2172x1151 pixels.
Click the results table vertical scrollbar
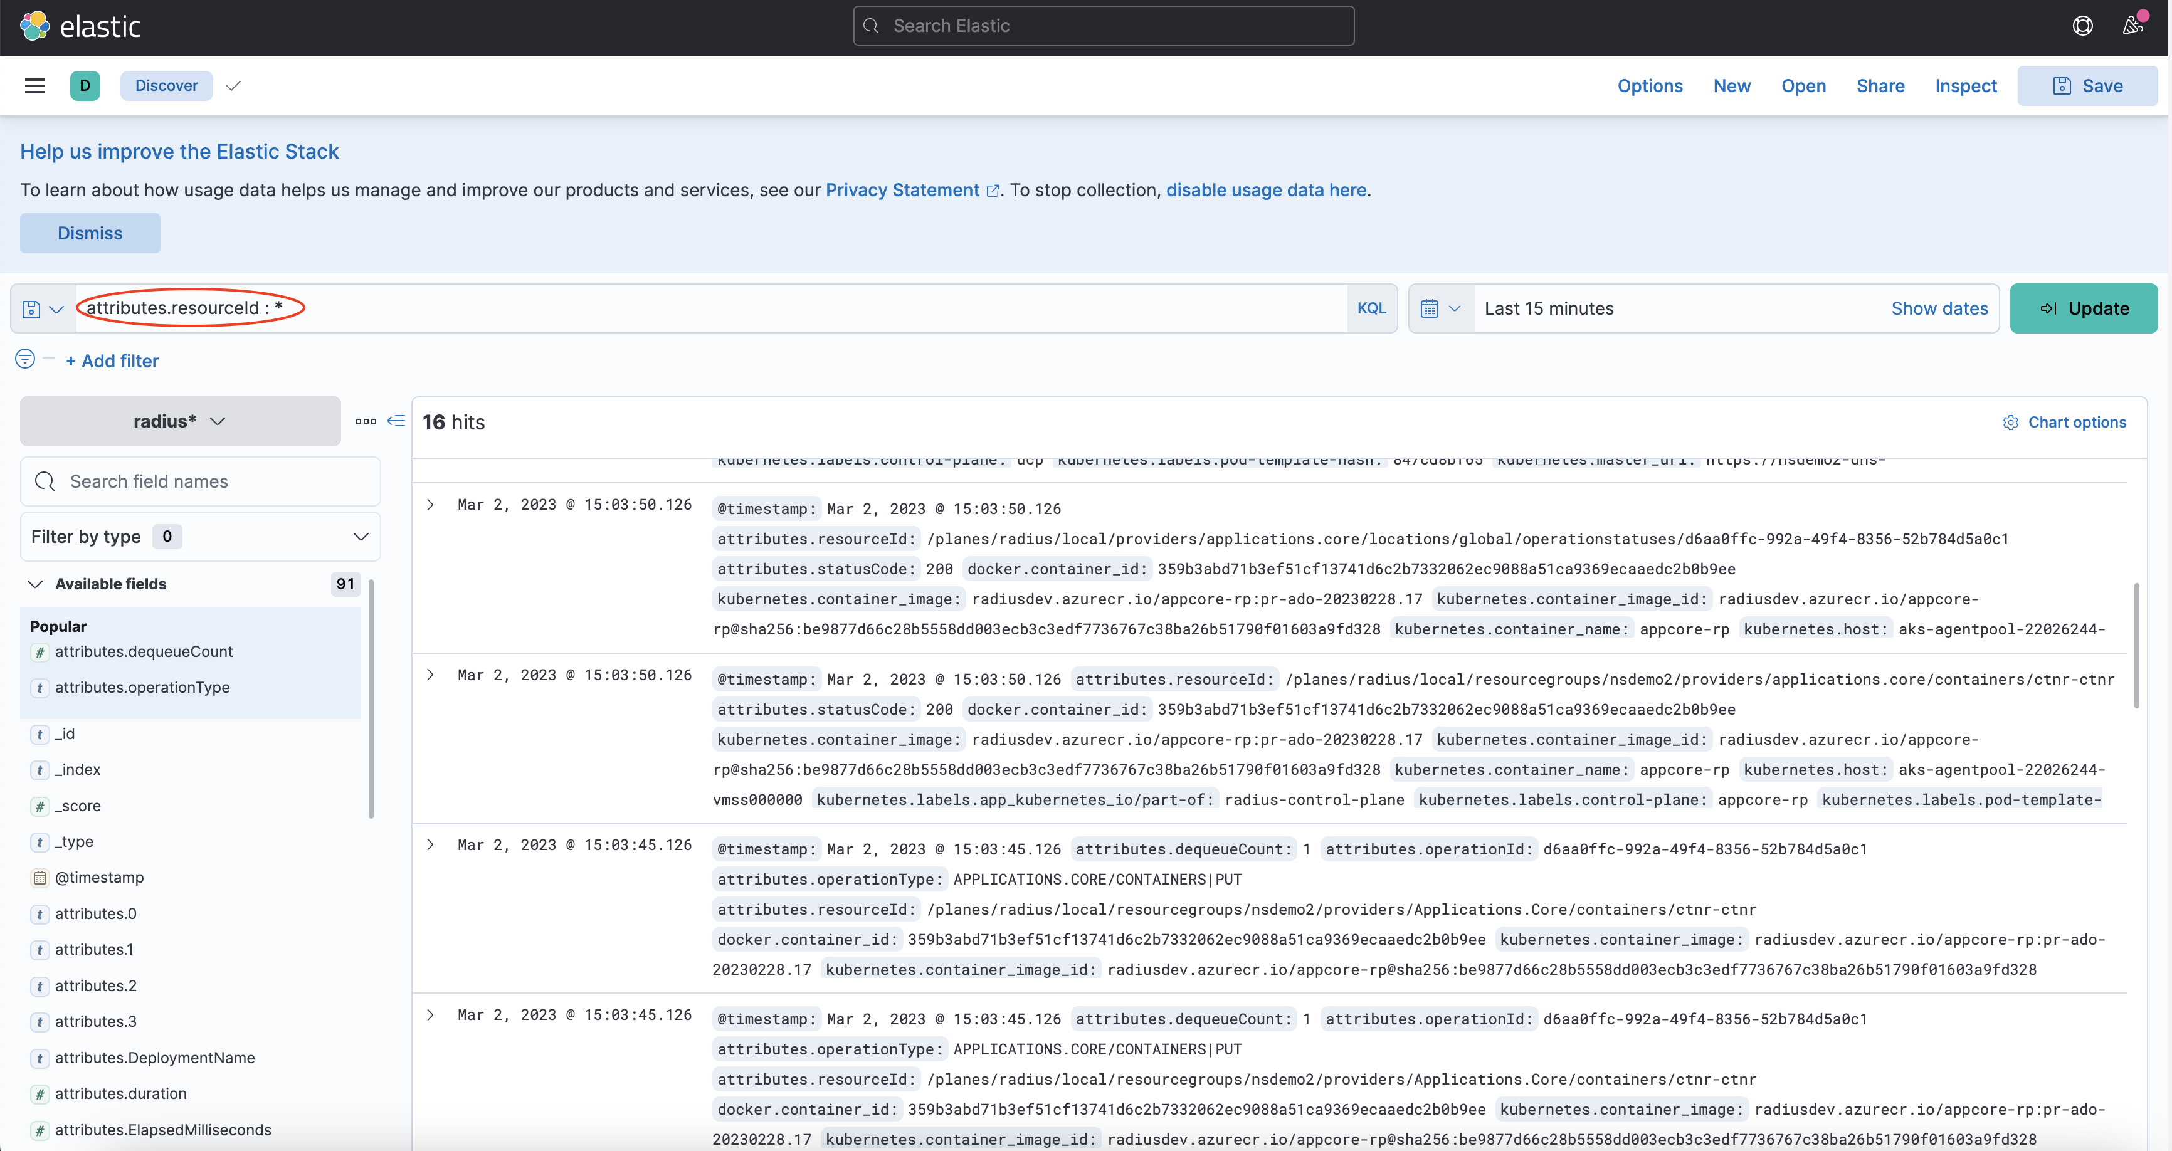point(2137,645)
